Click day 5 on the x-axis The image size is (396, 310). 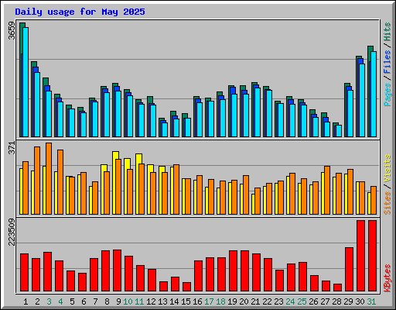[x=72, y=301]
